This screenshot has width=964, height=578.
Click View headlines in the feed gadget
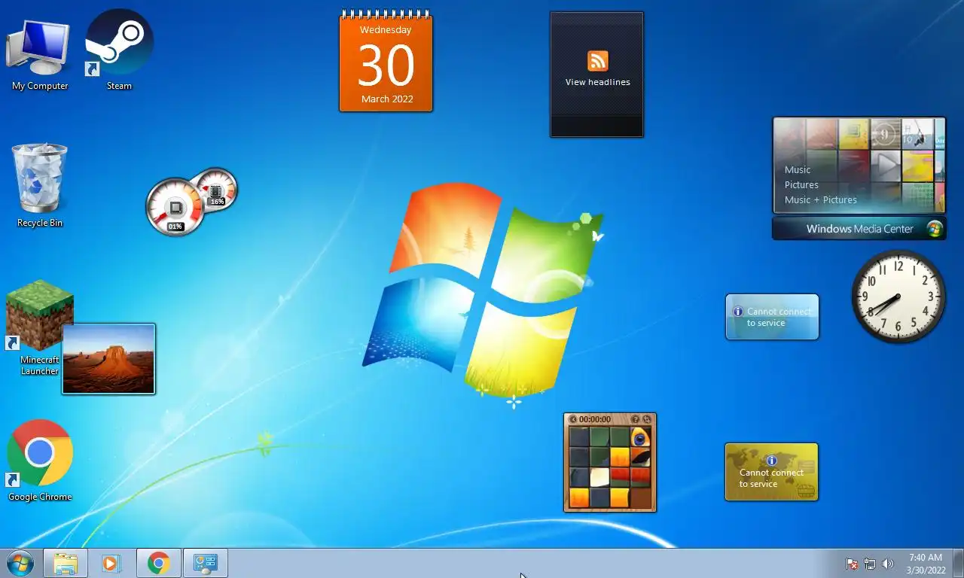(x=598, y=82)
